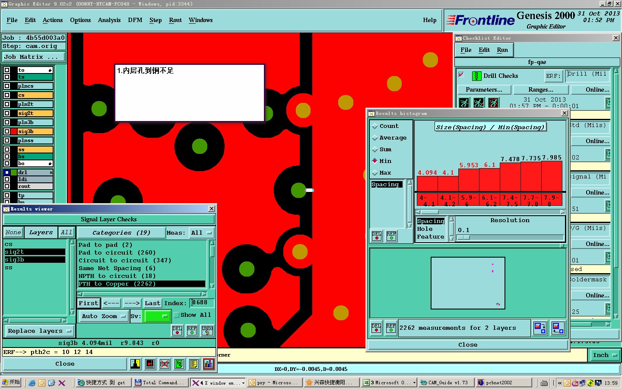This screenshot has width=622, height=389.
Task: Click the crossed-out REF icon in Results viewer
Action: coord(165,364)
